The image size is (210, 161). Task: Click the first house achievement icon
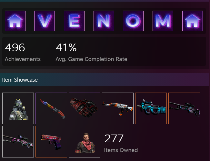pos(15,21)
